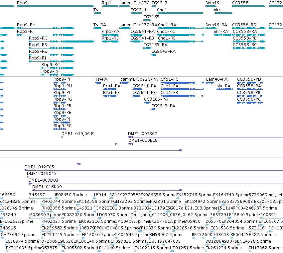283x253 pixels.
Task: Select the IP08450.3prime EST label
Action: 71,195
